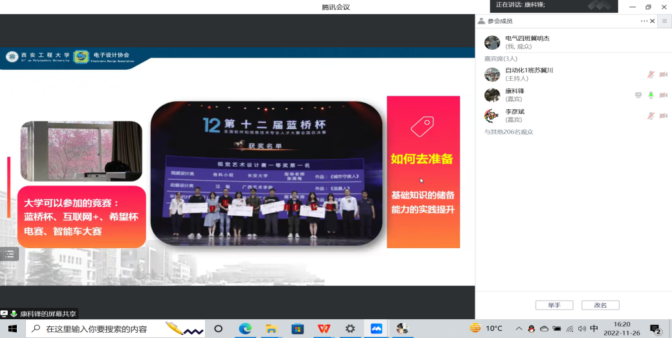This screenshot has height=338, width=672.
Task: Toggle the 中 input method indicator
Action: point(594,328)
